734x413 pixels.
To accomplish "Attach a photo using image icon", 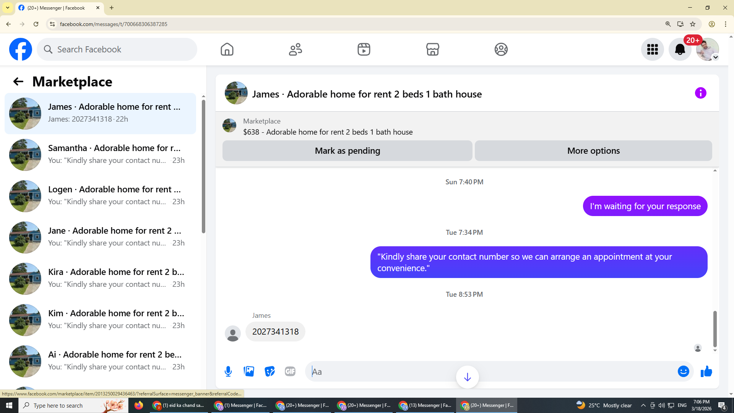I will [x=249, y=371].
